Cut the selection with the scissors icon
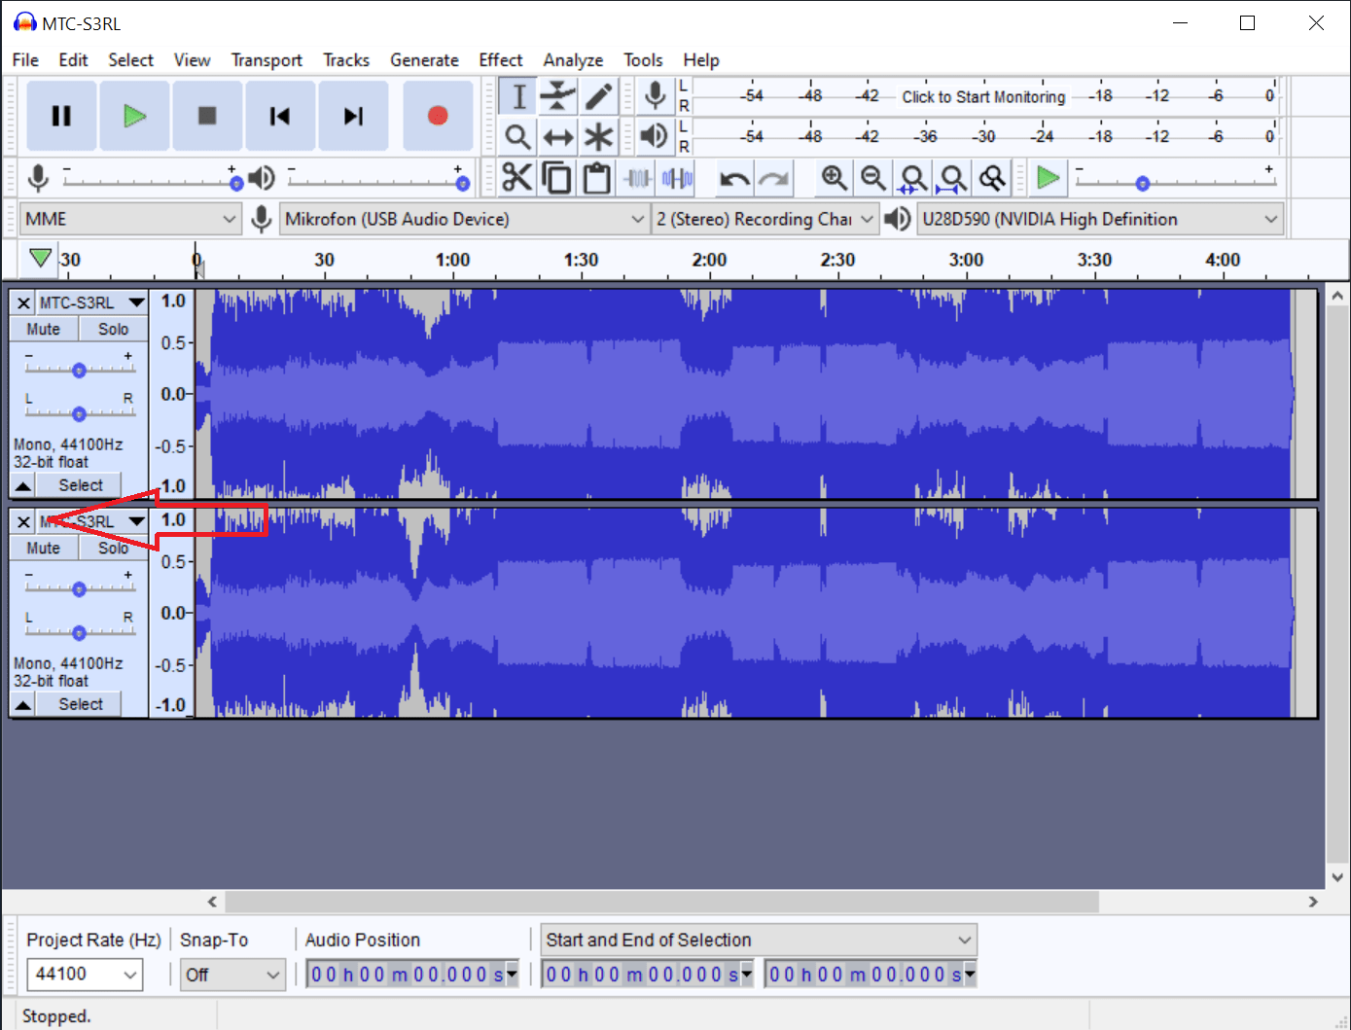The height and width of the screenshot is (1030, 1351). coord(516,178)
